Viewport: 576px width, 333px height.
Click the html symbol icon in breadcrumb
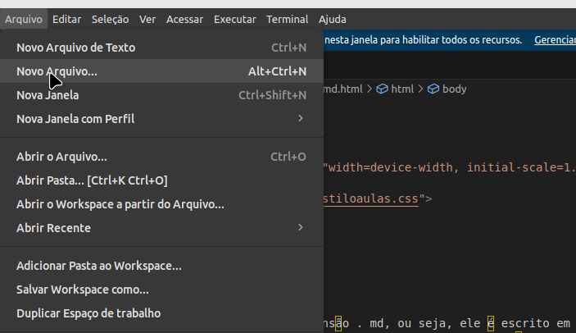(382, 89)
